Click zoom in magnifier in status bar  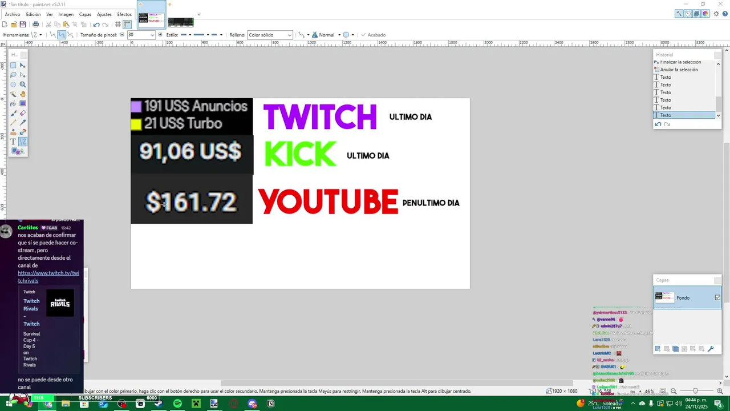[720, 391]
